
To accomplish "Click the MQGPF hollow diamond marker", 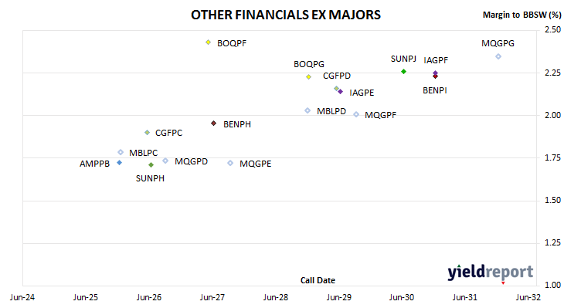I will point(356,115).
